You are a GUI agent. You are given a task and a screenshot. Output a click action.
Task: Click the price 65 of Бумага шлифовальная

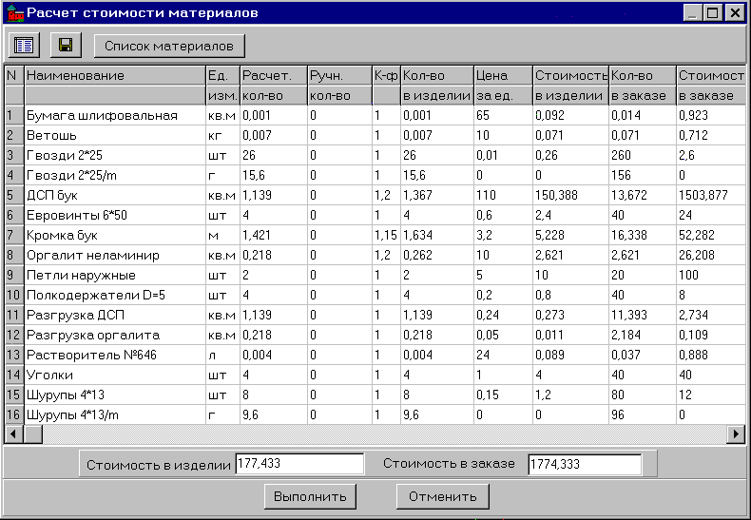(503, 115)
